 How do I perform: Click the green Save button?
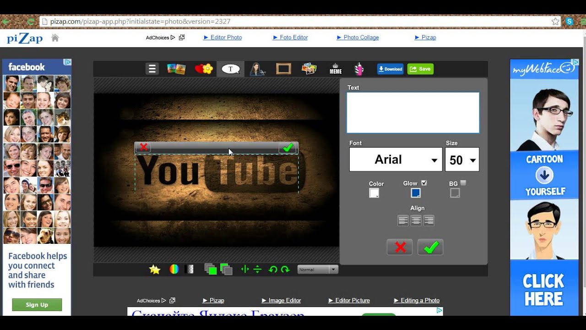coord(420,69)
